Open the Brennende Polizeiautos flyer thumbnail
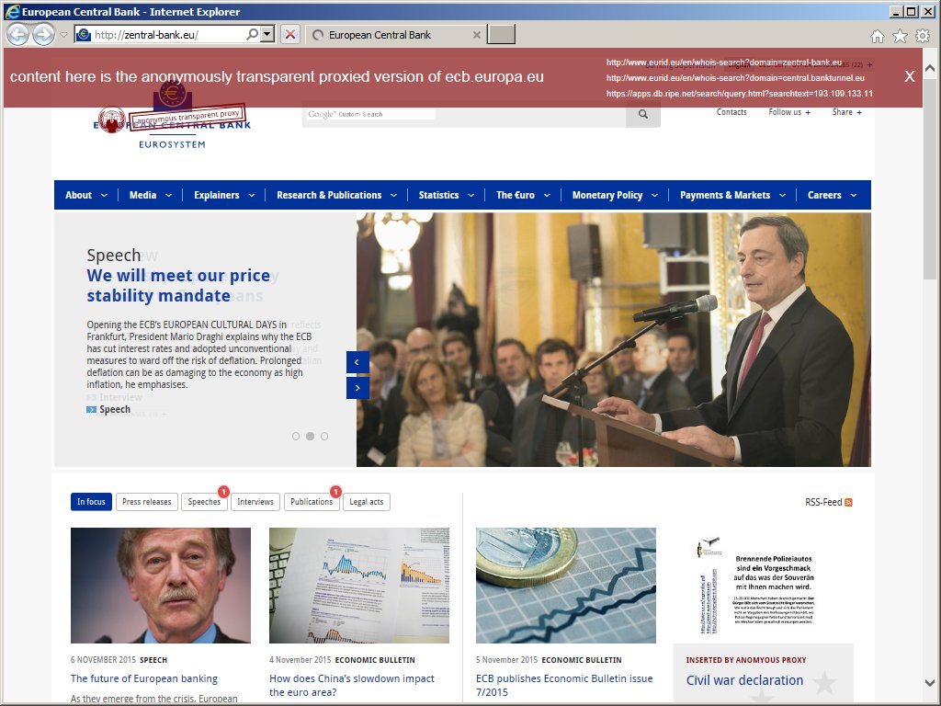The image size is (941, 706). pyautogui.click(x=764, y=586)
